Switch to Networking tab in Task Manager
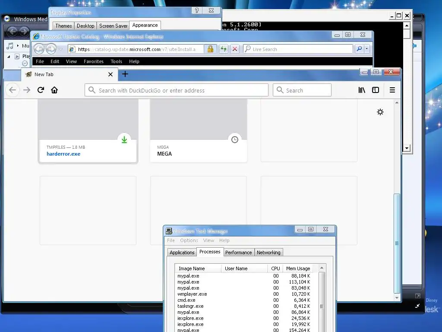Screen dimensions: 442x332 coord(268,252)
